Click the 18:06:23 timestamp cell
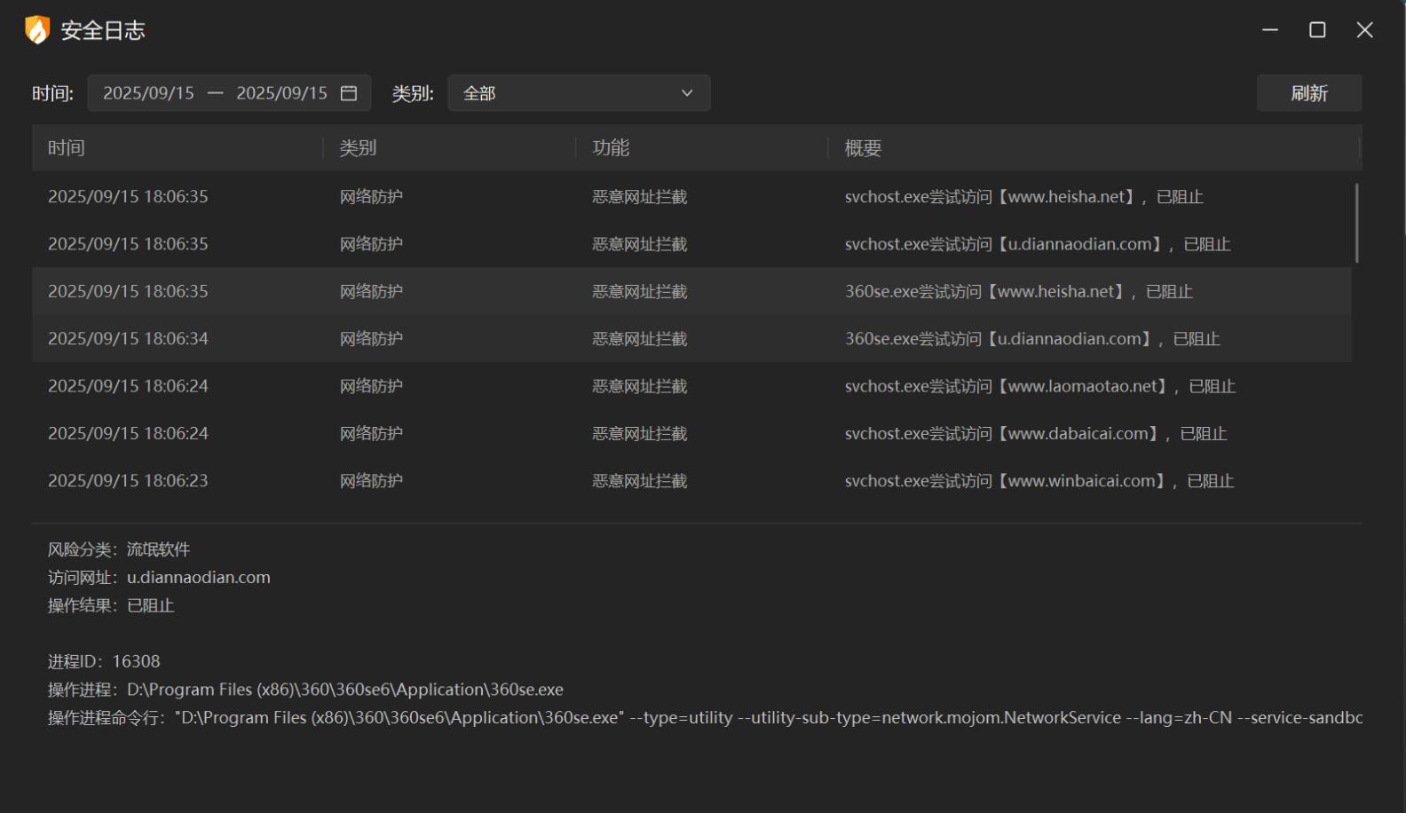 (128, 480)
